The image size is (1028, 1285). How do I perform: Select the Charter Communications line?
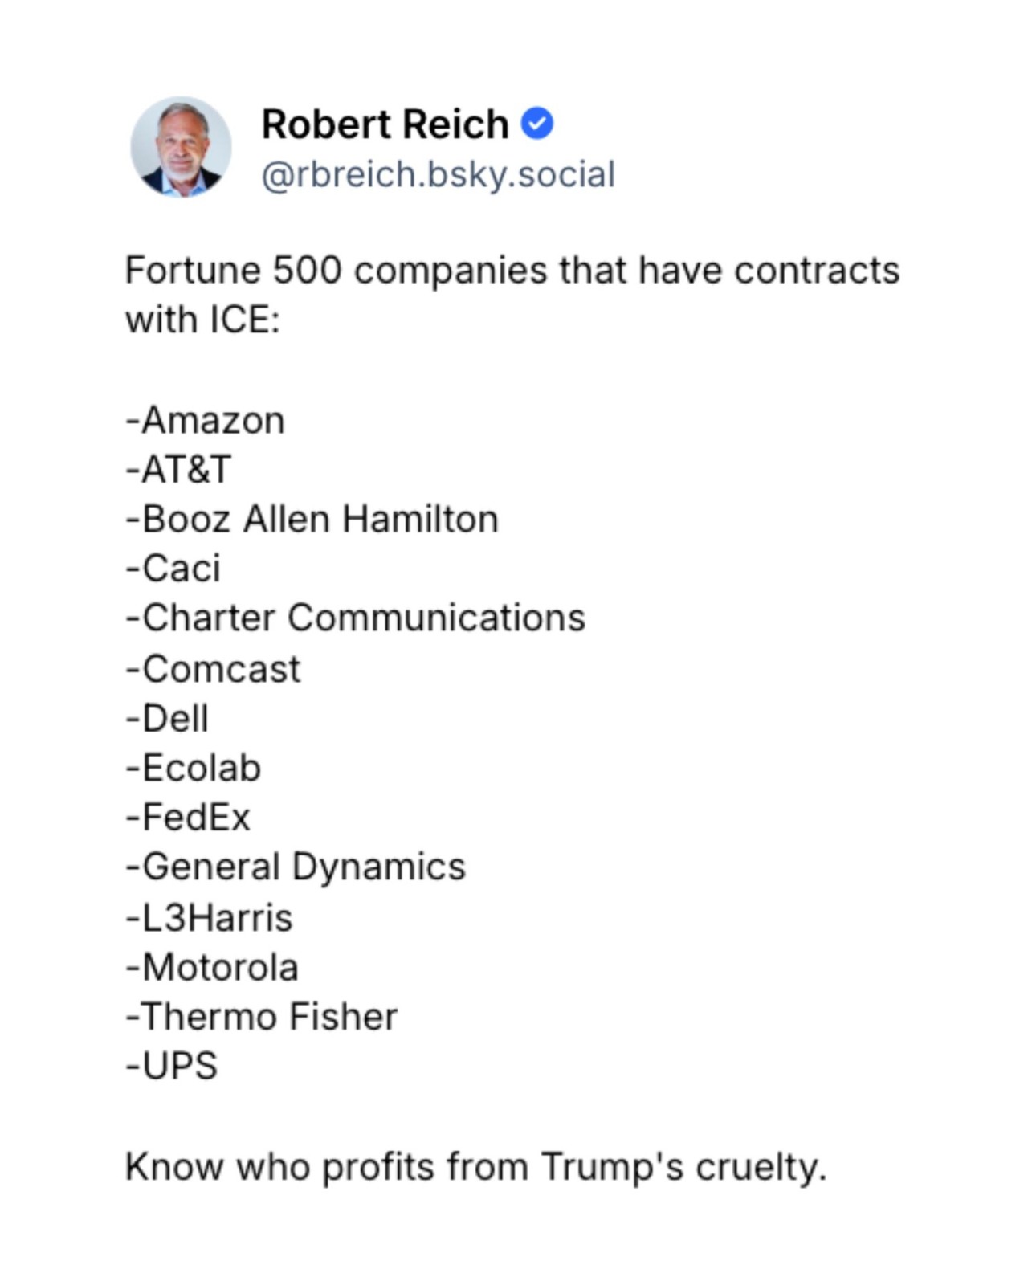(356, 618)
